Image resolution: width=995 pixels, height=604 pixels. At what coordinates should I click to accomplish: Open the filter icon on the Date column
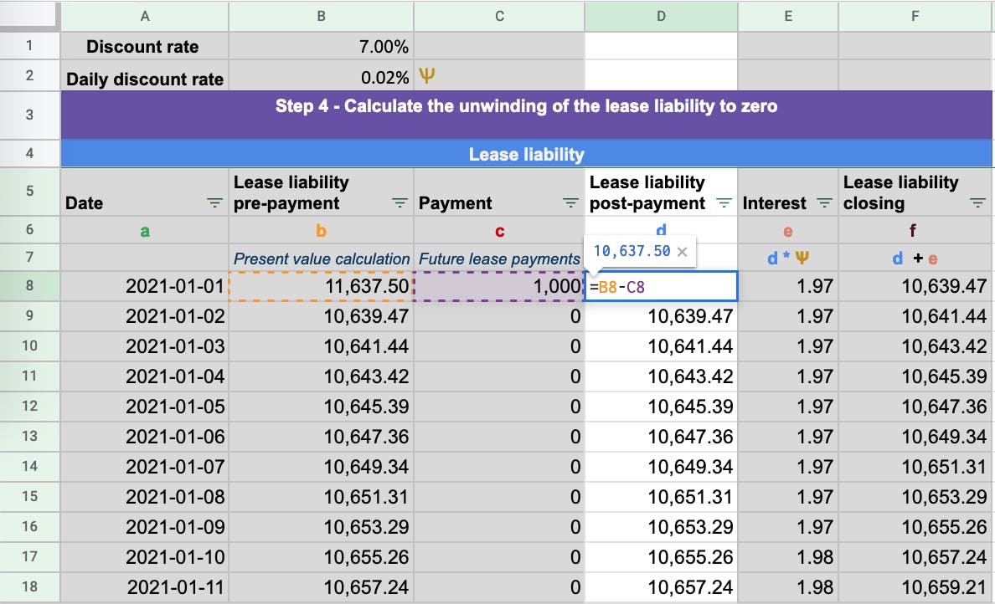pyautogui.click(x=214, y=202)
